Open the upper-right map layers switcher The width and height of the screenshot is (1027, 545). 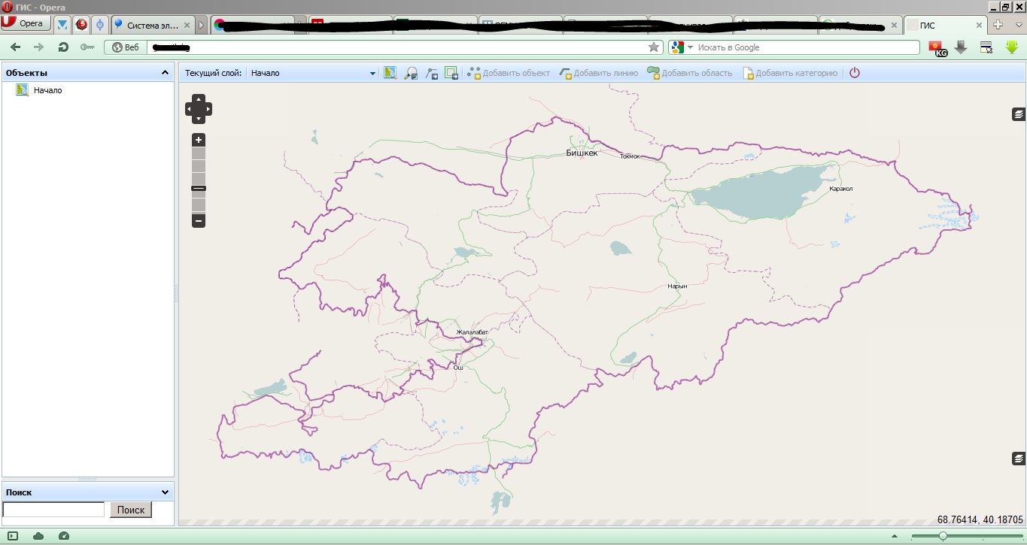(x=1018, y=114)
